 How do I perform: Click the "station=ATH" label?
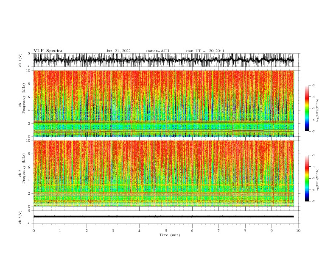click(157, 51)
